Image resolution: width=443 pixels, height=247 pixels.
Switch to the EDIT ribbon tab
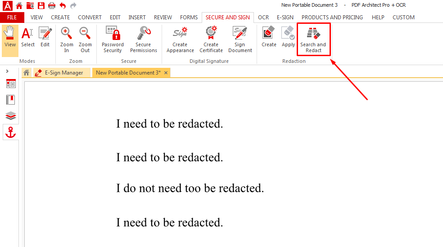pos(115,18)
